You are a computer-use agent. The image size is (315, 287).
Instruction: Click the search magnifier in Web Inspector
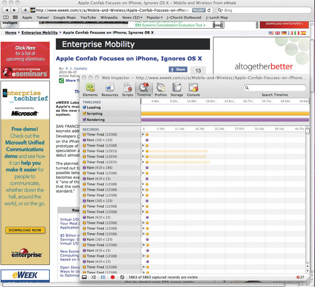[x=247, y=88]
